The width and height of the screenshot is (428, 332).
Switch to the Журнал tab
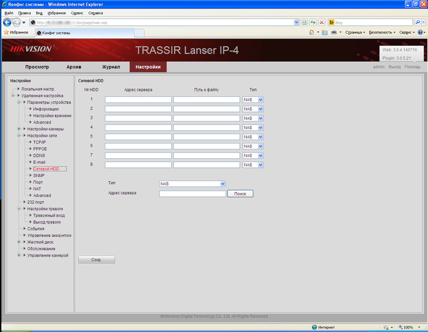coord(111,67)
